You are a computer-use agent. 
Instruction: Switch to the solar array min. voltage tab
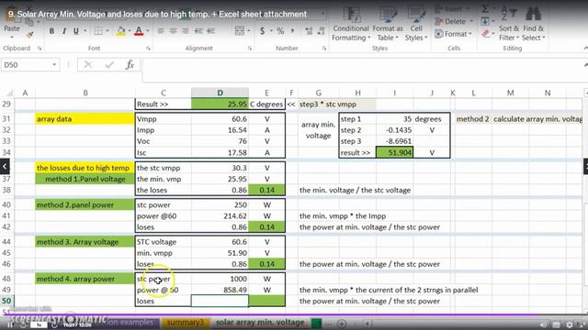[260, 322]
